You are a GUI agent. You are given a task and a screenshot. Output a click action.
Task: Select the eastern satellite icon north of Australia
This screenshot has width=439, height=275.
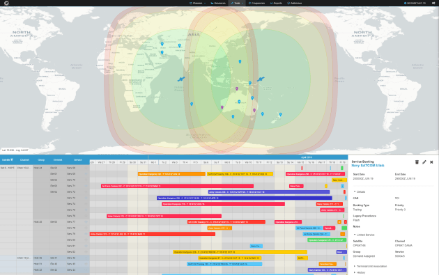click(261, 79)
